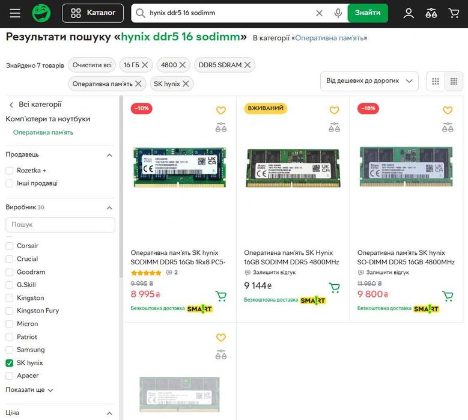468x420 pixels.
Task: Add ВЖИВАНИЙ product to wishlist
Action: pos(334,110)
